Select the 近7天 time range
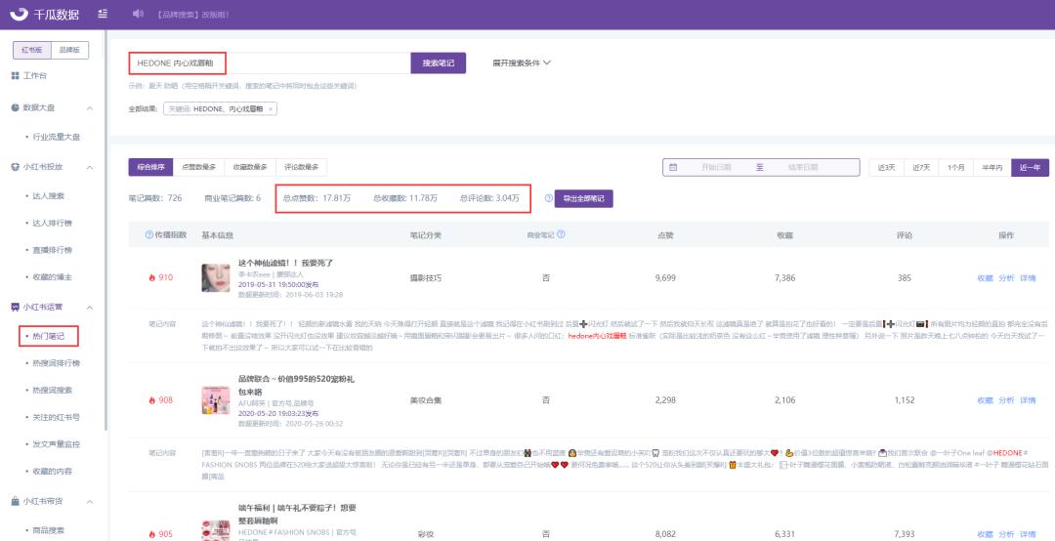The width and height of the screenshot is (1055, 541). (x=920, y=168)
